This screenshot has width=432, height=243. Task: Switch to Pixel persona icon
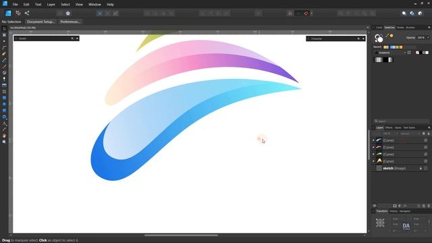click(18, 13)
